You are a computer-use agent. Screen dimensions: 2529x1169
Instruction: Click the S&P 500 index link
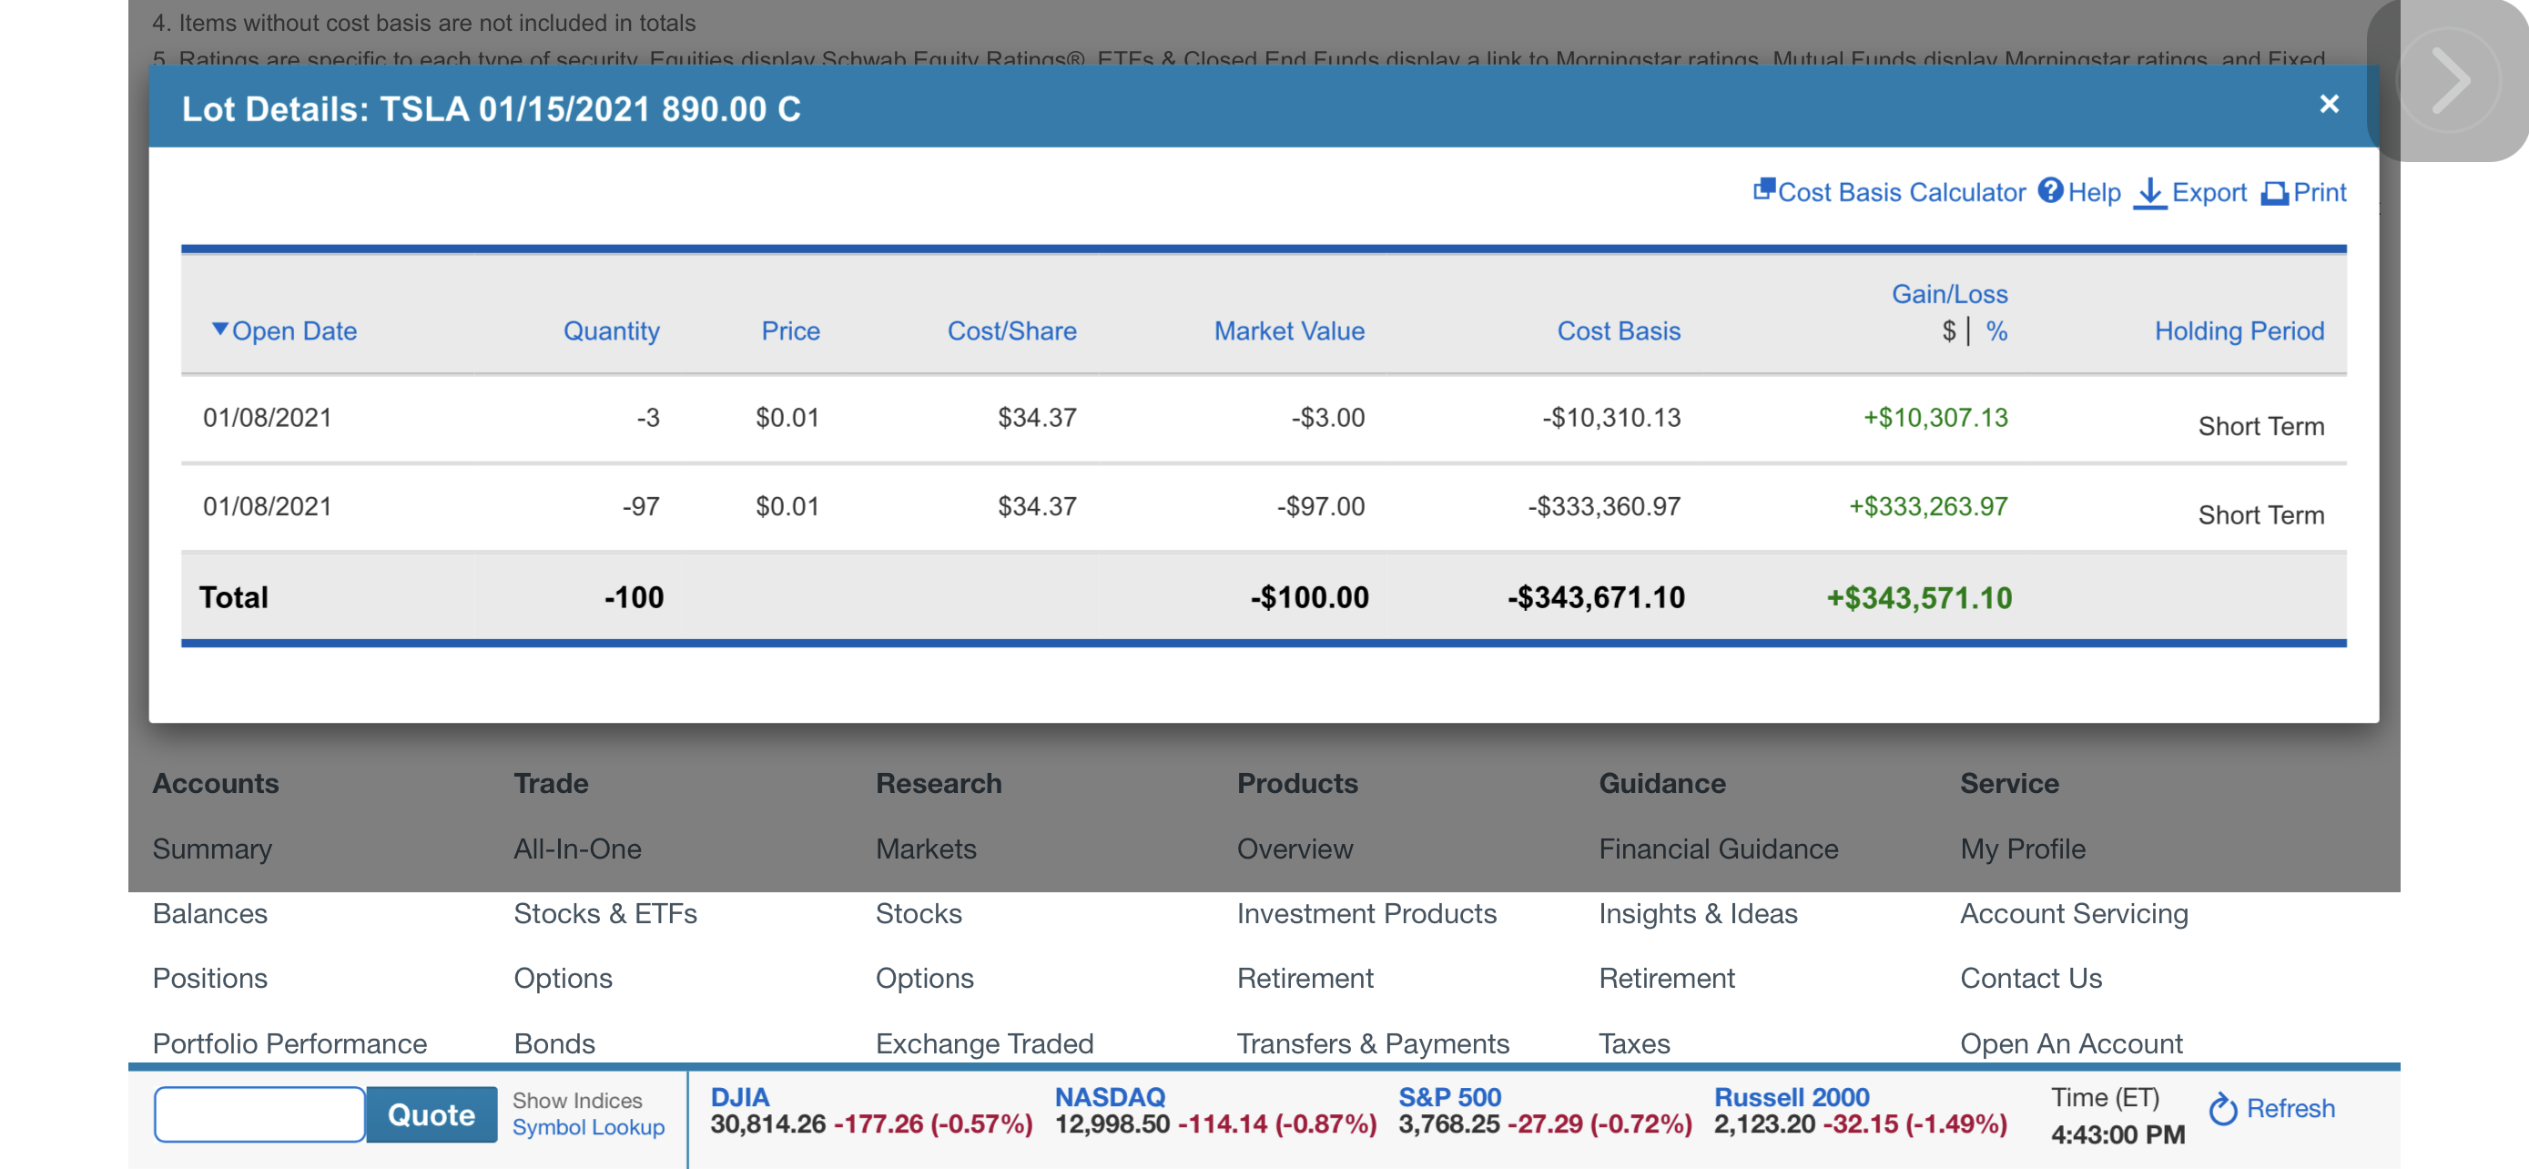click(x=1449, y=1096)
